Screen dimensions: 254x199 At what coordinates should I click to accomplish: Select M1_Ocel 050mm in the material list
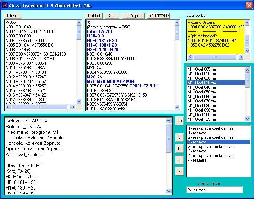(215, 92)
